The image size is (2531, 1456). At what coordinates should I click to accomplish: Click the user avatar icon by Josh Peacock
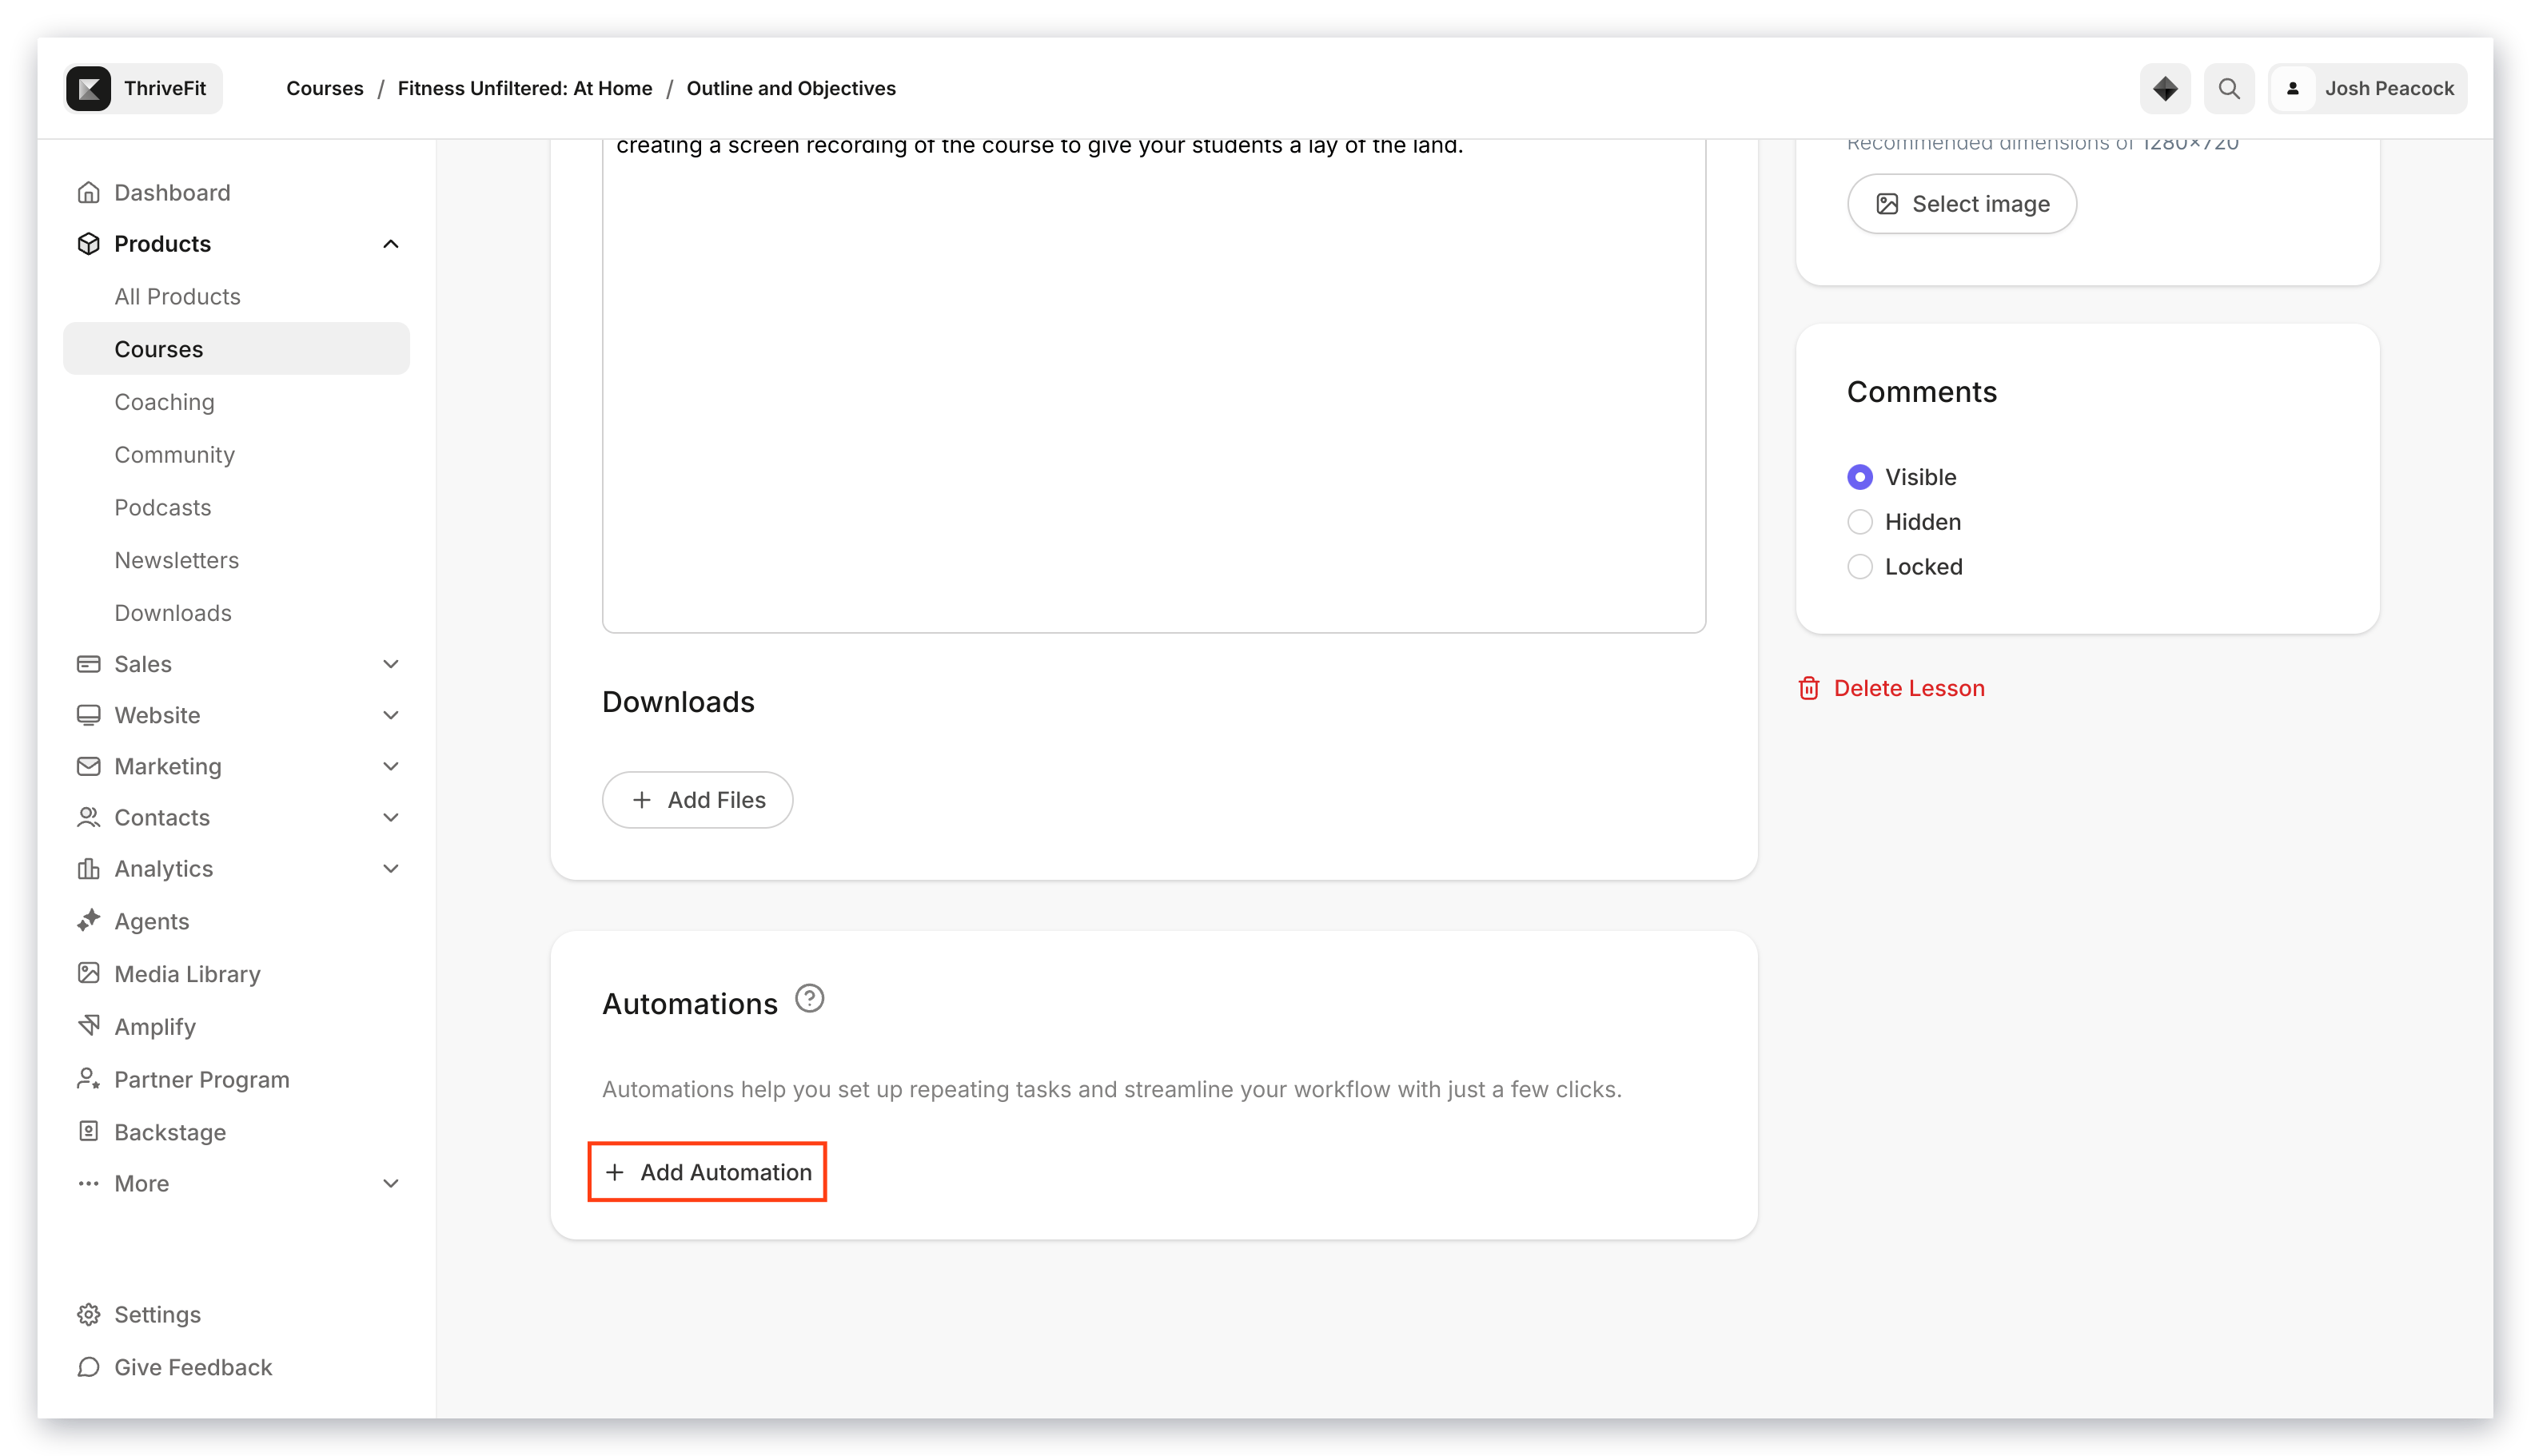2293,88
